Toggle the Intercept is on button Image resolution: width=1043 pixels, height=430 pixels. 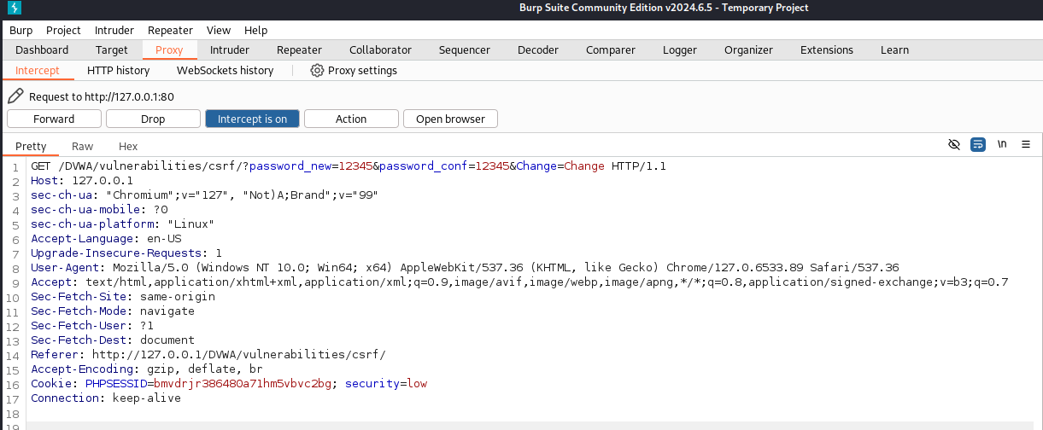point(252,119)
